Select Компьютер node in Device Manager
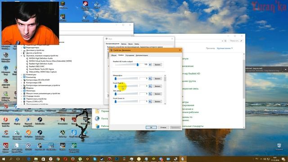The height and width of the screenshot is (162, 288). 31,77
